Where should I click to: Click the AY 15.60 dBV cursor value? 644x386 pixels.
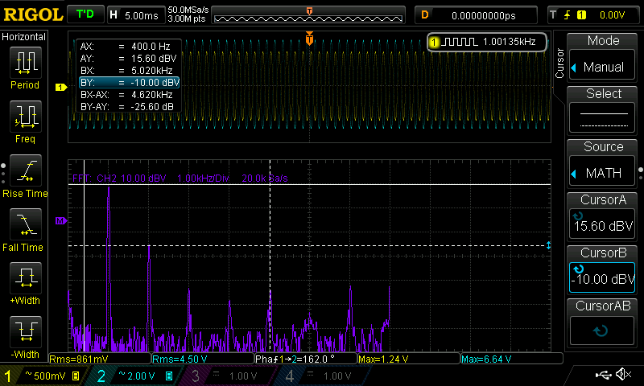[x=154, y=58]
